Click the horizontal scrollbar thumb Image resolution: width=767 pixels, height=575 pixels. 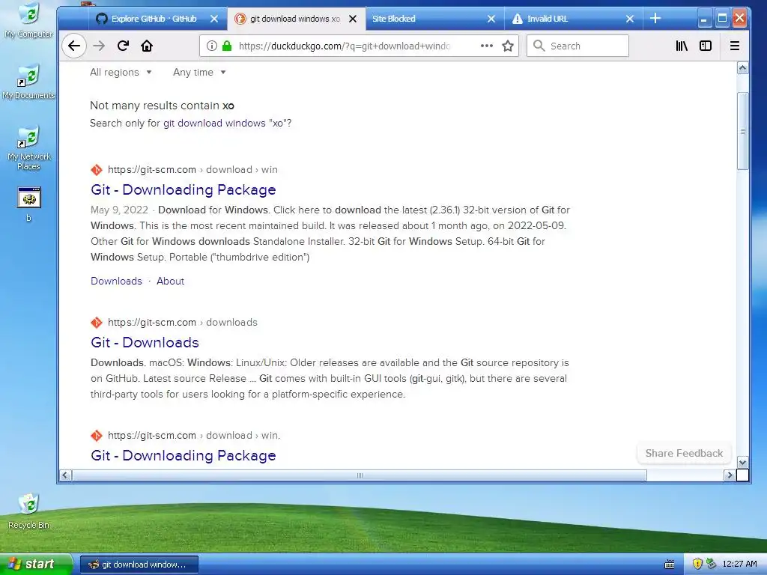(x=360, y=475)
